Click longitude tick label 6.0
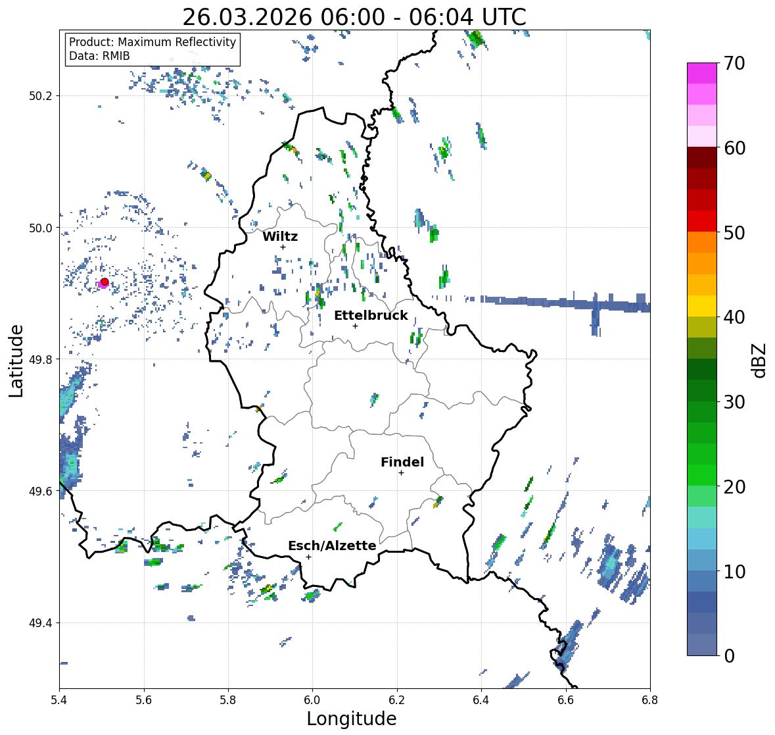This screenshot has height=735, width=775. tap(312, 700)
